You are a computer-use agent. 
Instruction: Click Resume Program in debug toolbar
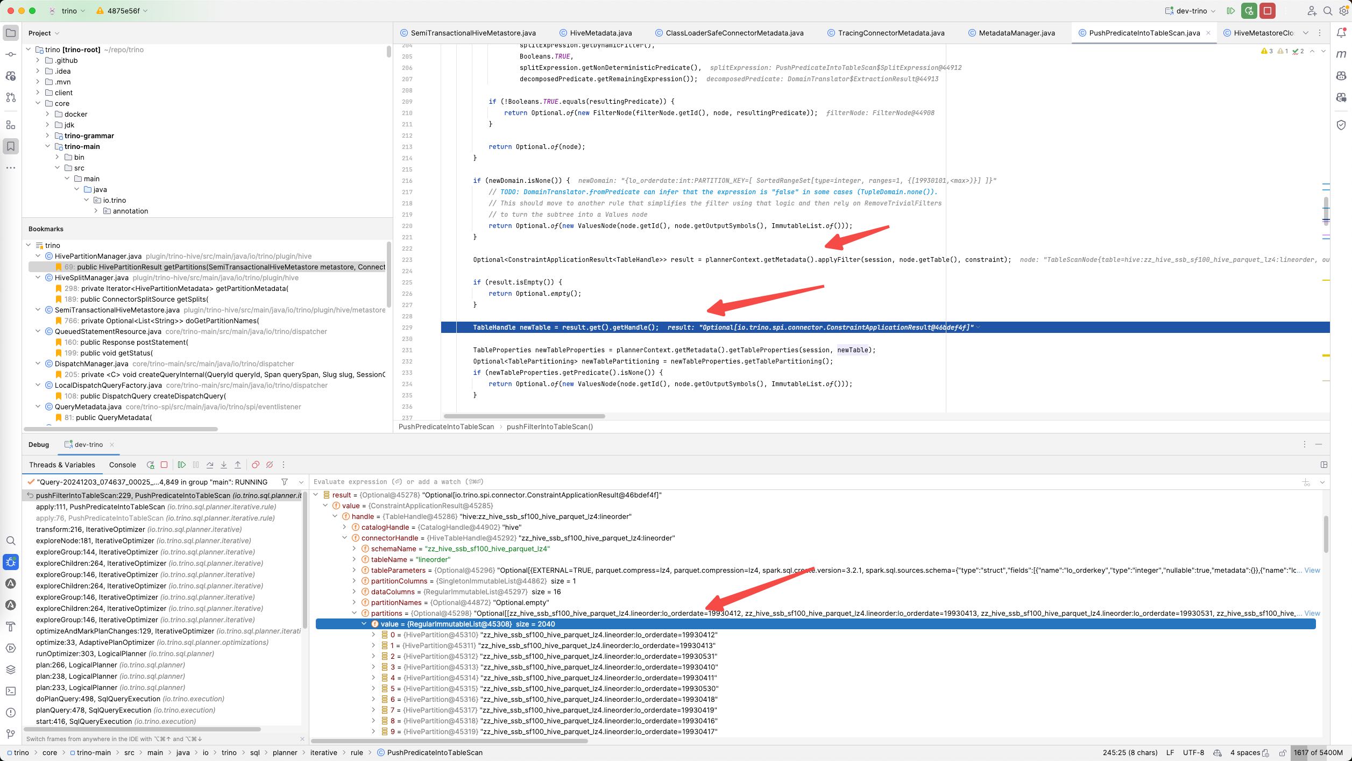pyautogui.click(x=182, y=465)
